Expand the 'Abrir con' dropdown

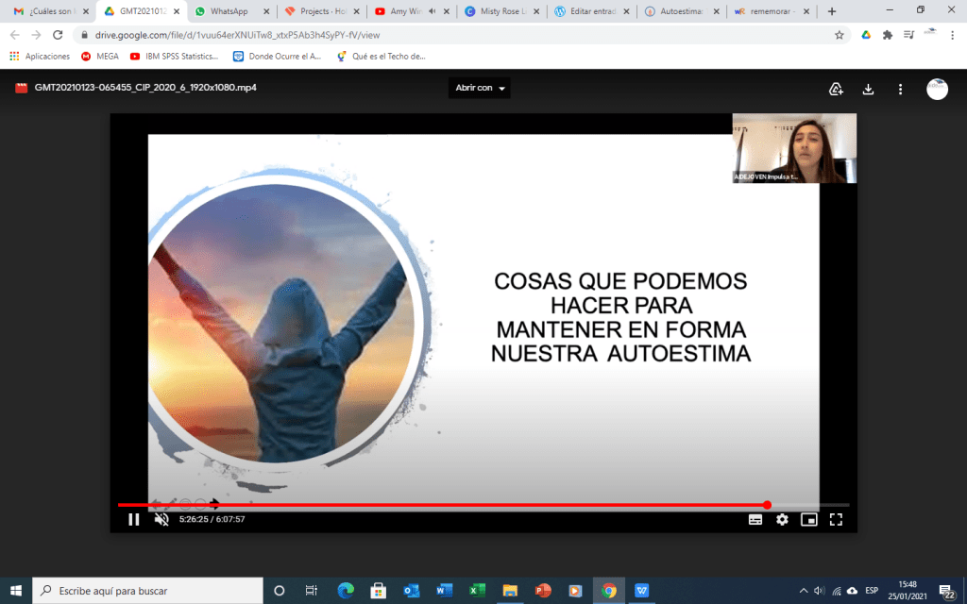click(x=480, y=88)
